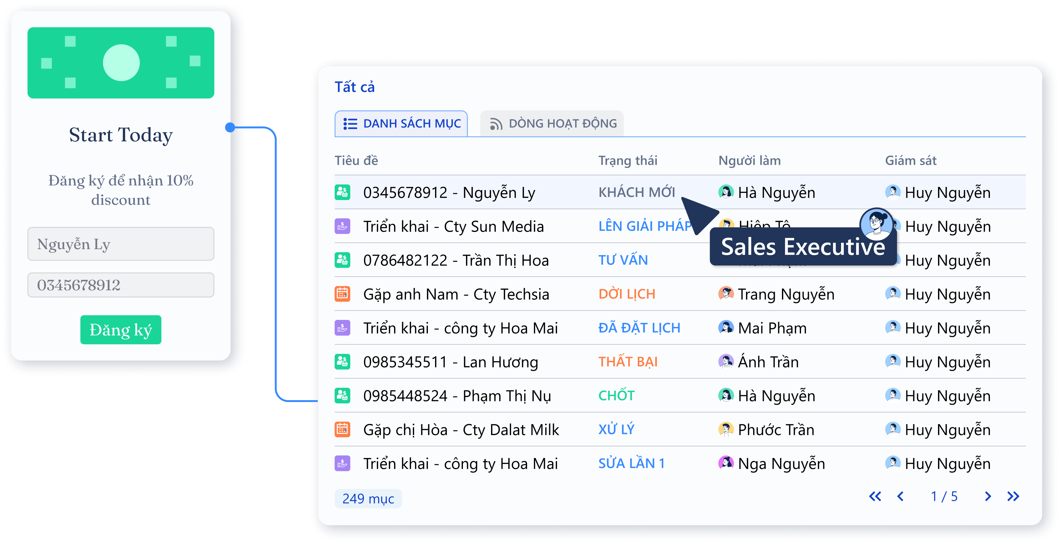Open the Tất cả filter selector
This screenshot has width=1060, height=543.
355,87
